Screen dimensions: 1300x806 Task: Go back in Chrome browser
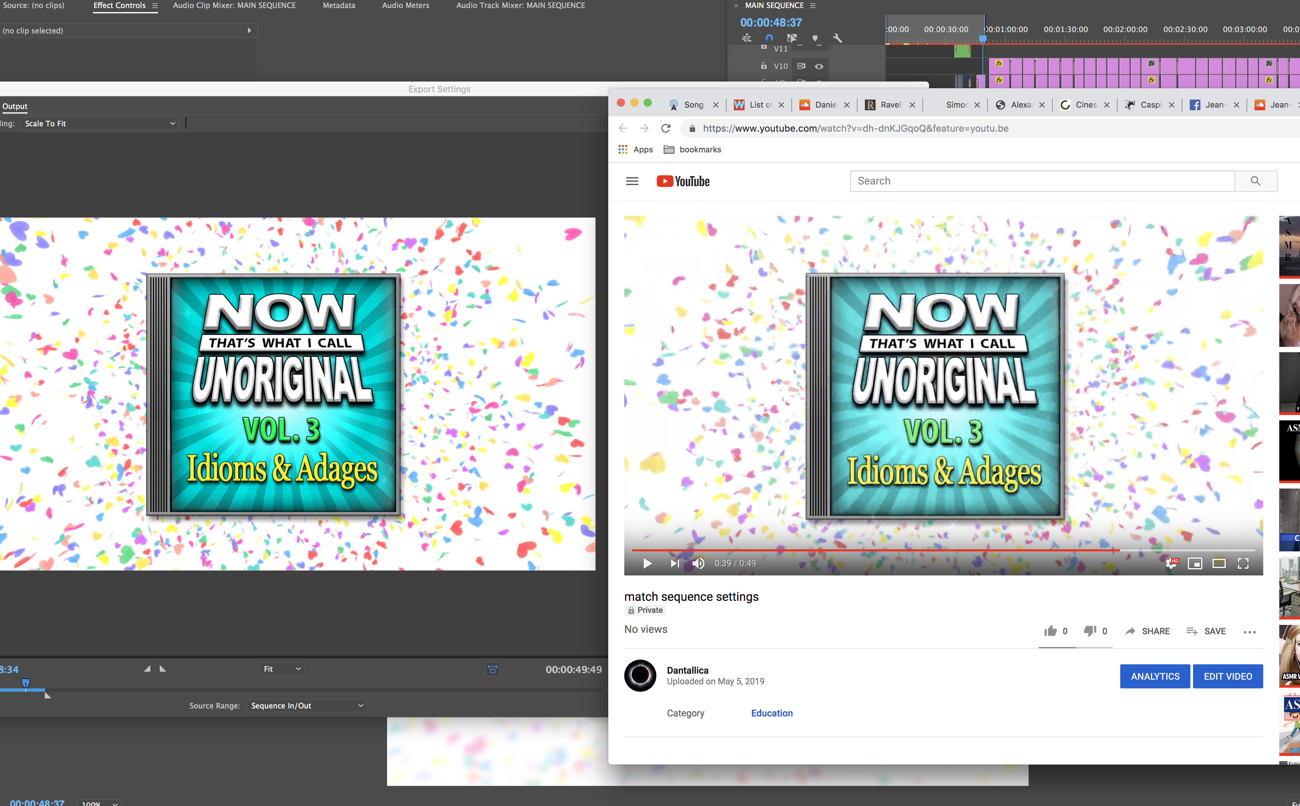(x=623, y=128)
